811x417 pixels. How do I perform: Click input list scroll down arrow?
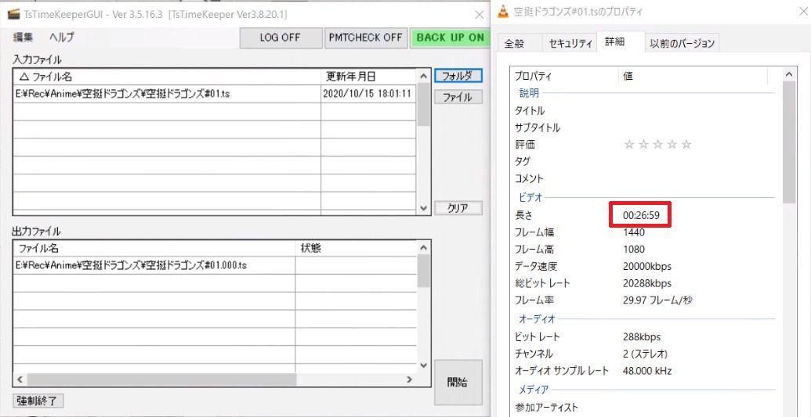424,208
